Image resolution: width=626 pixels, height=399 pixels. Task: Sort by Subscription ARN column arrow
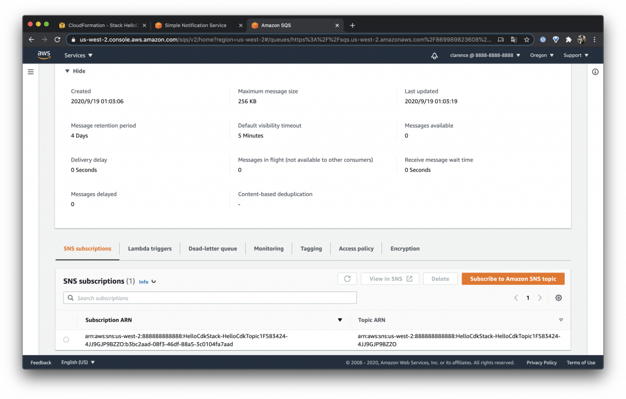click(x=340, y=320)
